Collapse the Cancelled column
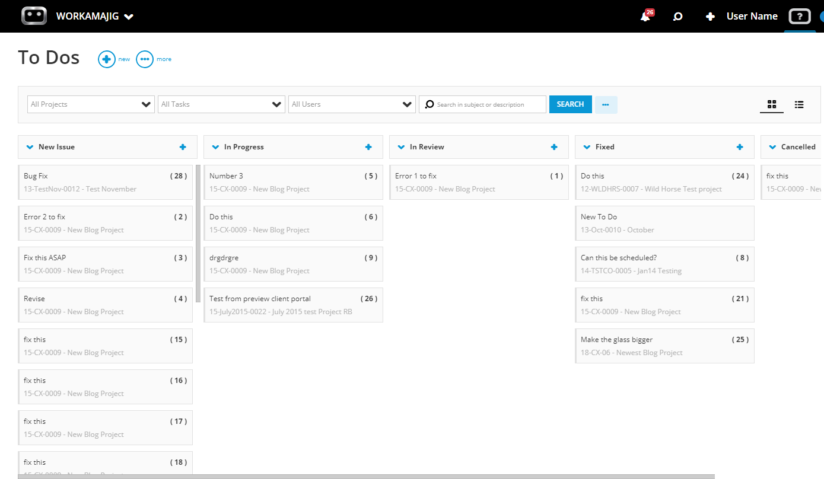Screen dimensions: 824x479 772,147
